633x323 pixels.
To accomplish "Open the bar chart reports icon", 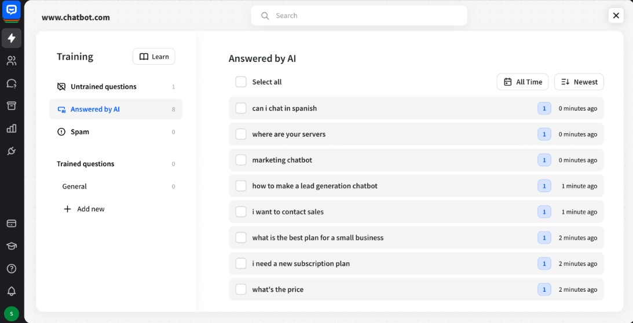I will pos(12,129).
